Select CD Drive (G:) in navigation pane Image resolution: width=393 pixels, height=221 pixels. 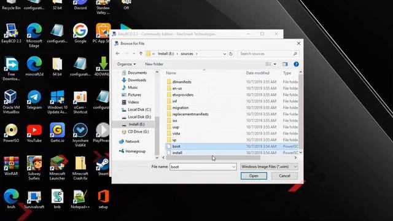point(138,131)
